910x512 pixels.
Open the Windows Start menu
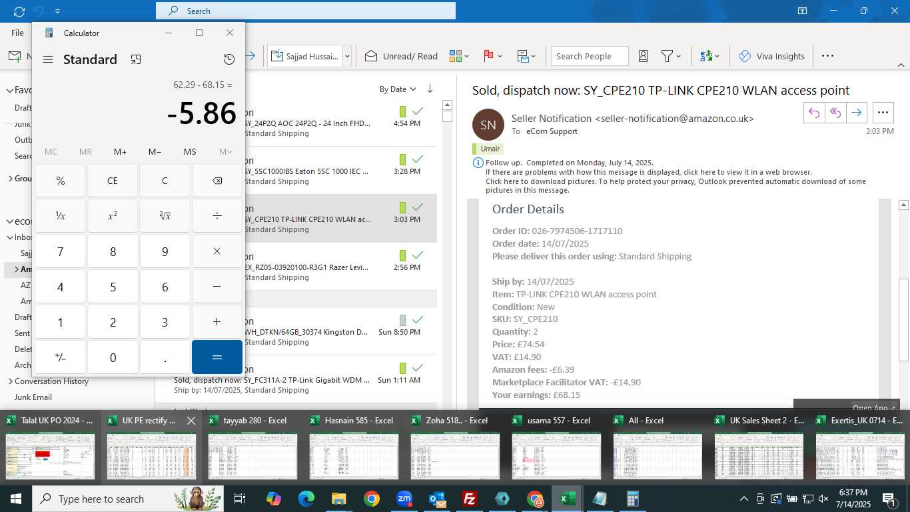click(x=15, y=499)
